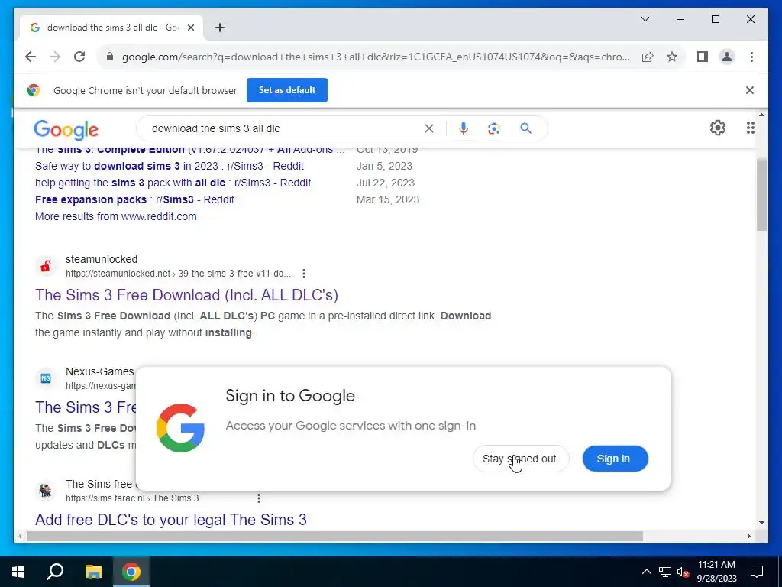Screen dimensions: 782x587
Task: View site info via padlock icon
Action: (110, 57)
